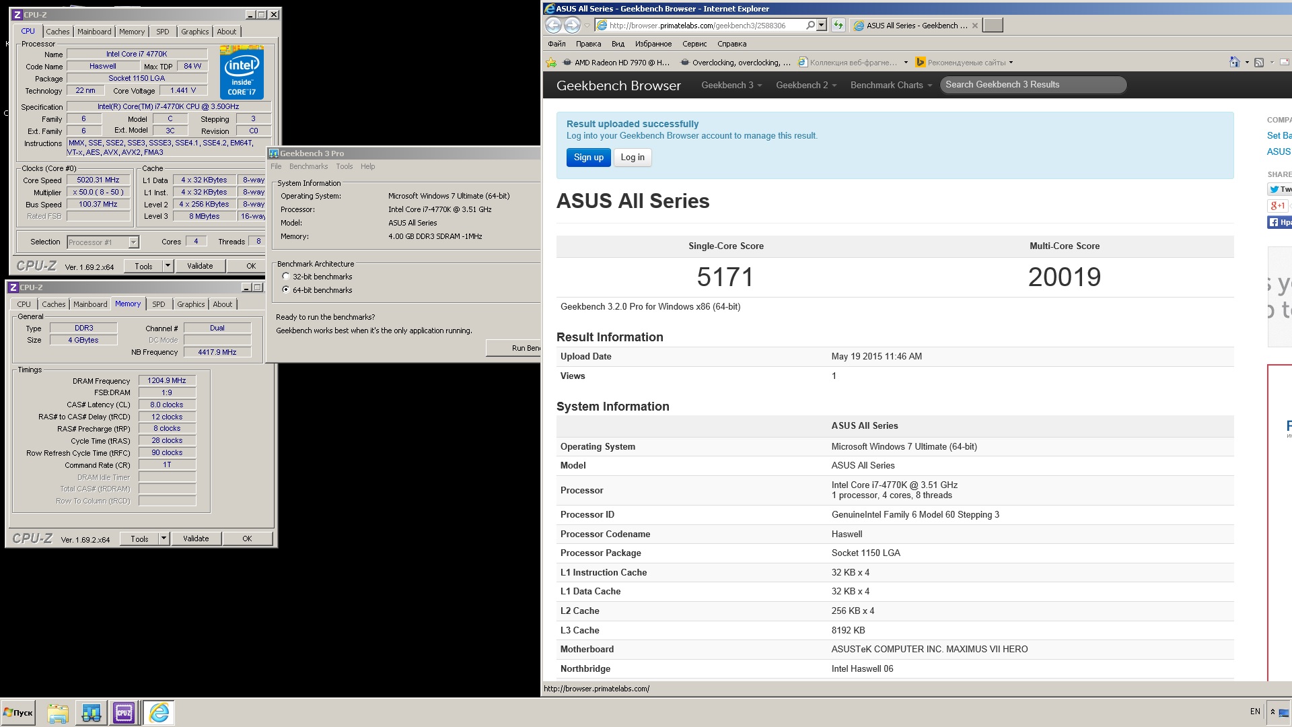Open Windows Explorer from the taskbar
1292x727 pixels.
coord(58,713)
